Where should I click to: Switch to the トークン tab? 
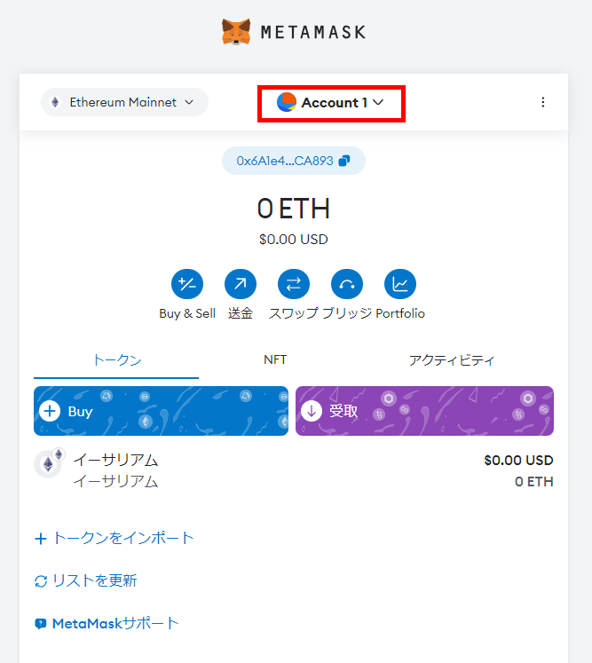[x=116, y=360]
